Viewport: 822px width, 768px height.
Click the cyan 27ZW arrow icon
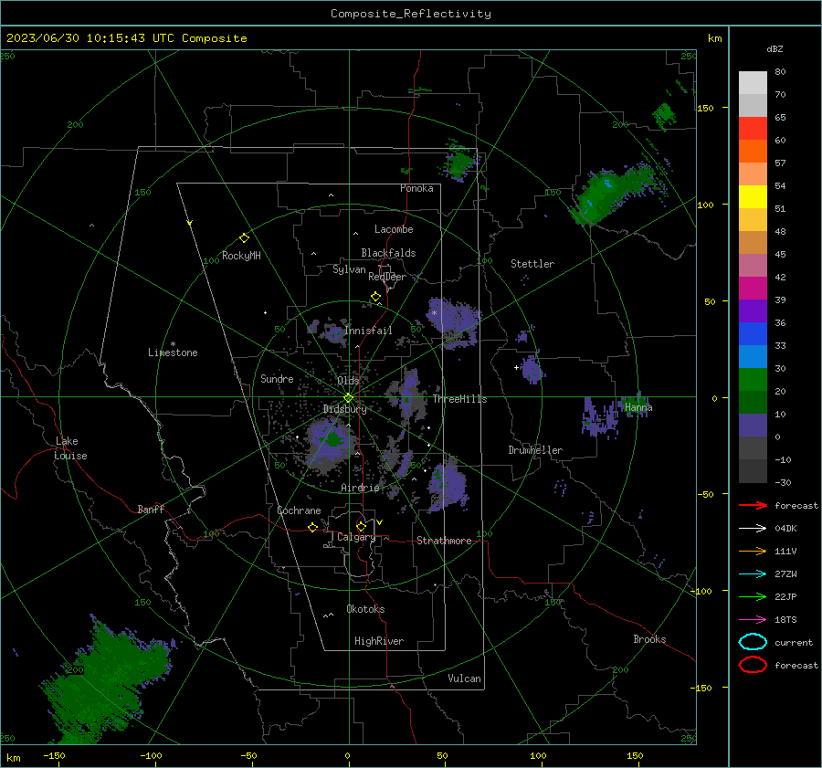pos(753,574)
